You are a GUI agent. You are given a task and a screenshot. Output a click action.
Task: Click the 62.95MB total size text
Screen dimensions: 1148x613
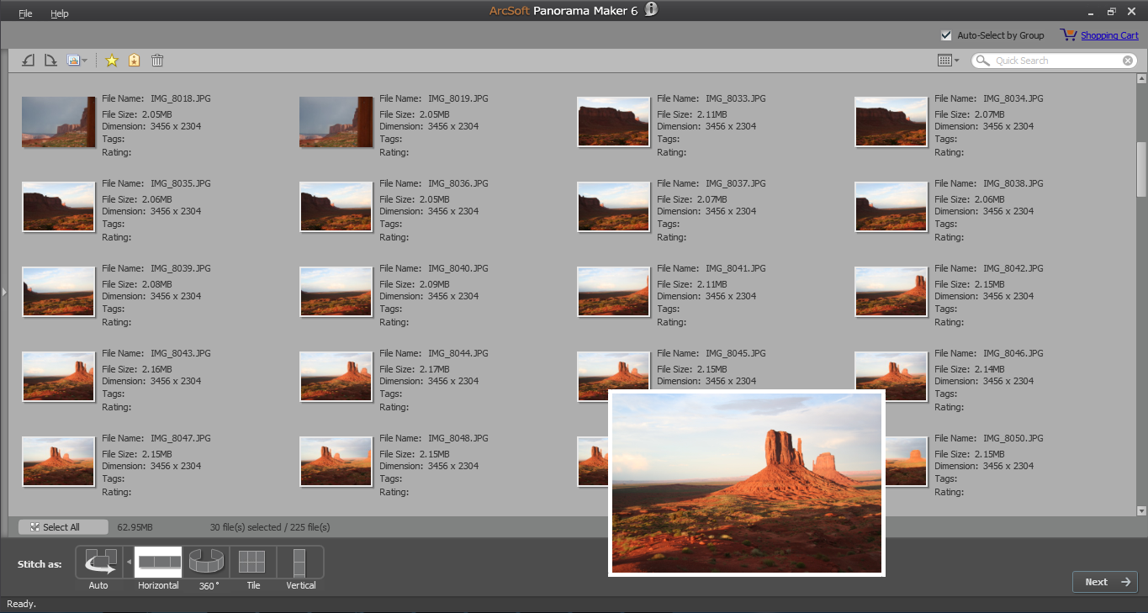(135, 527)
